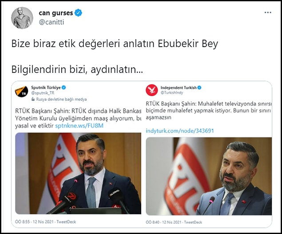Open the three-dot more options menu
282x234 pixels.
(x=268, y=12)
